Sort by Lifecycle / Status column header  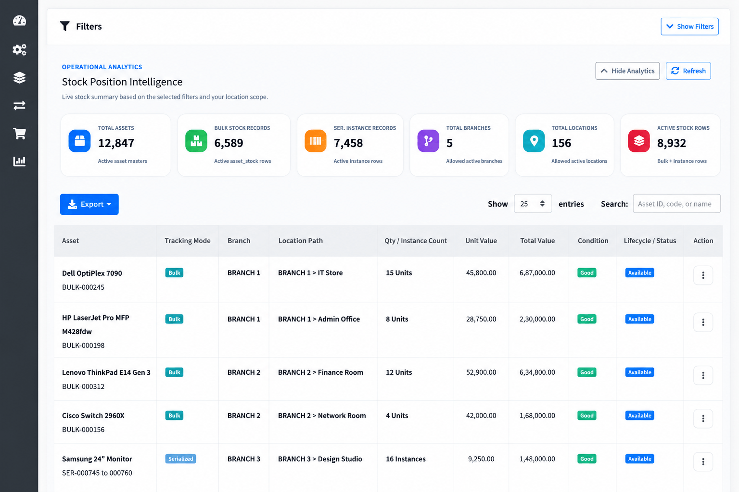coord(650,241)
